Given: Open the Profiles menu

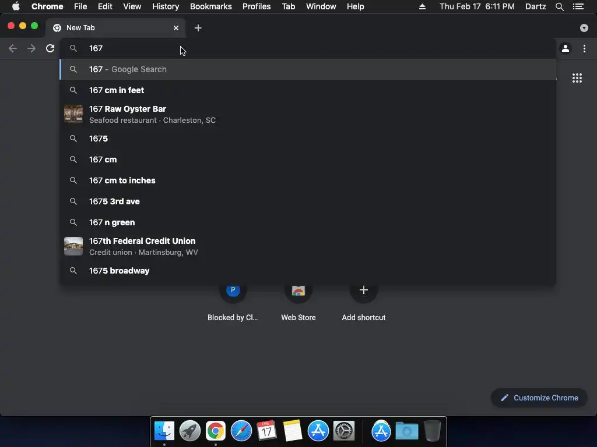Looking at the screenshot, I should pyautogui.click(x=257, y=6).
